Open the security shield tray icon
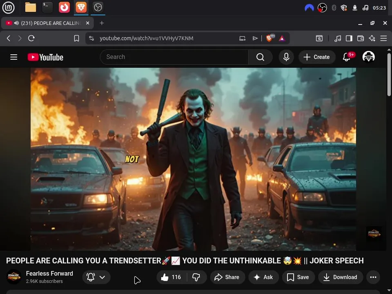Viewport: 392px width, 294px height. (344, 8)
